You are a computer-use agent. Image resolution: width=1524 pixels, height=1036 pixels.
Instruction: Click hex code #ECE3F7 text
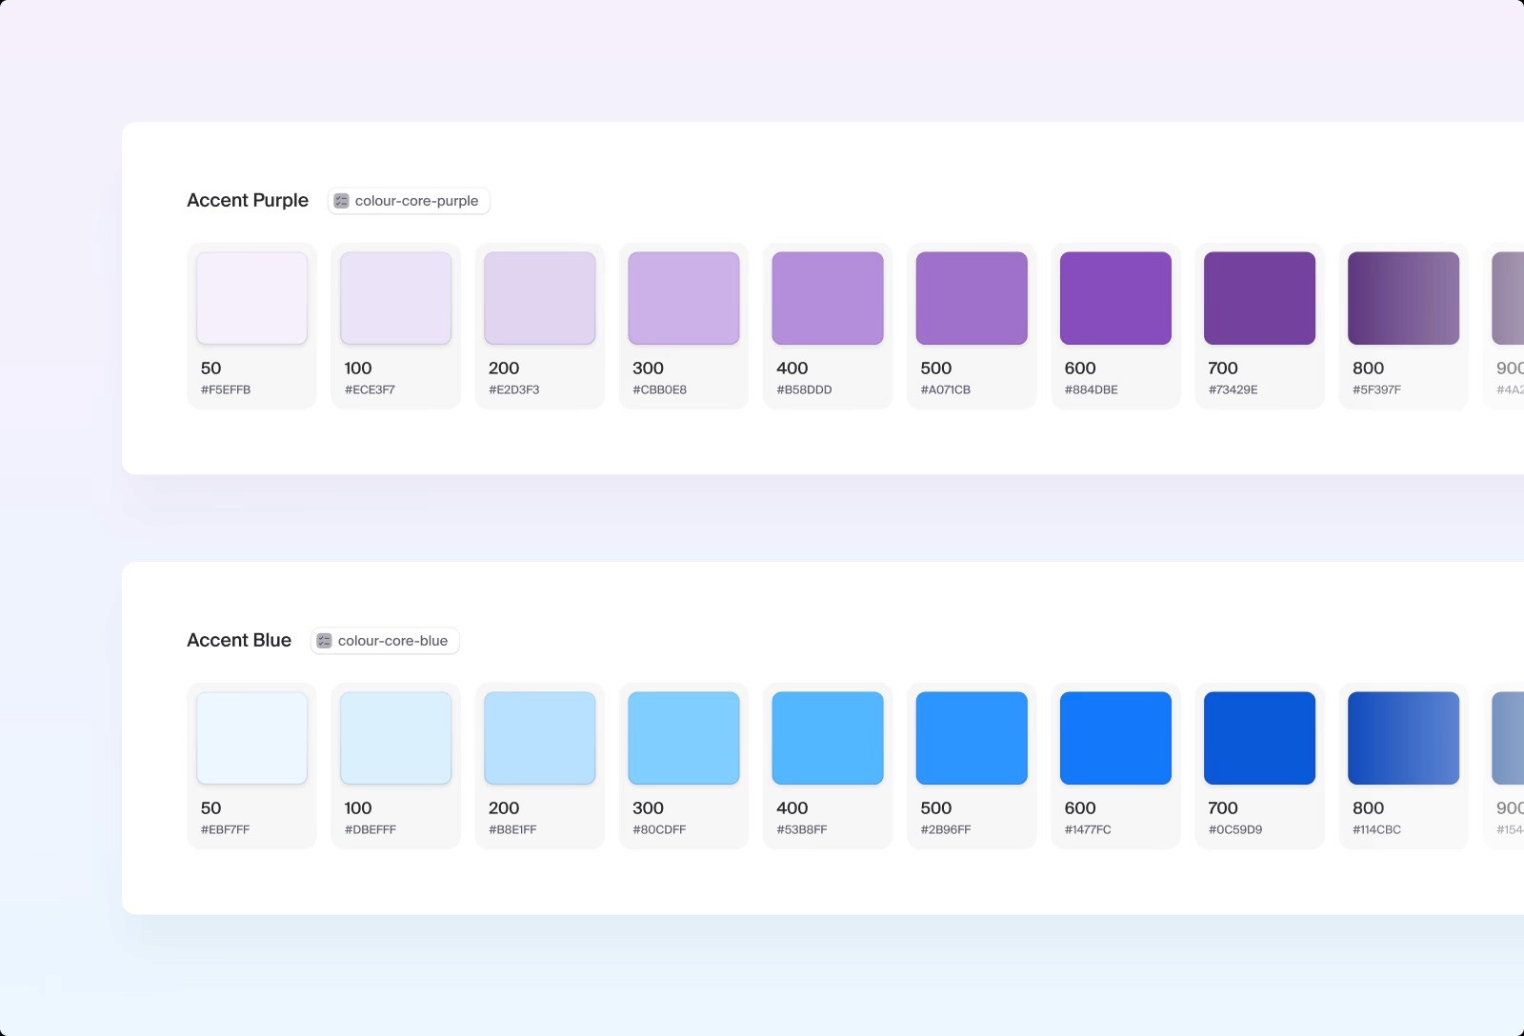tap(370, 389)
